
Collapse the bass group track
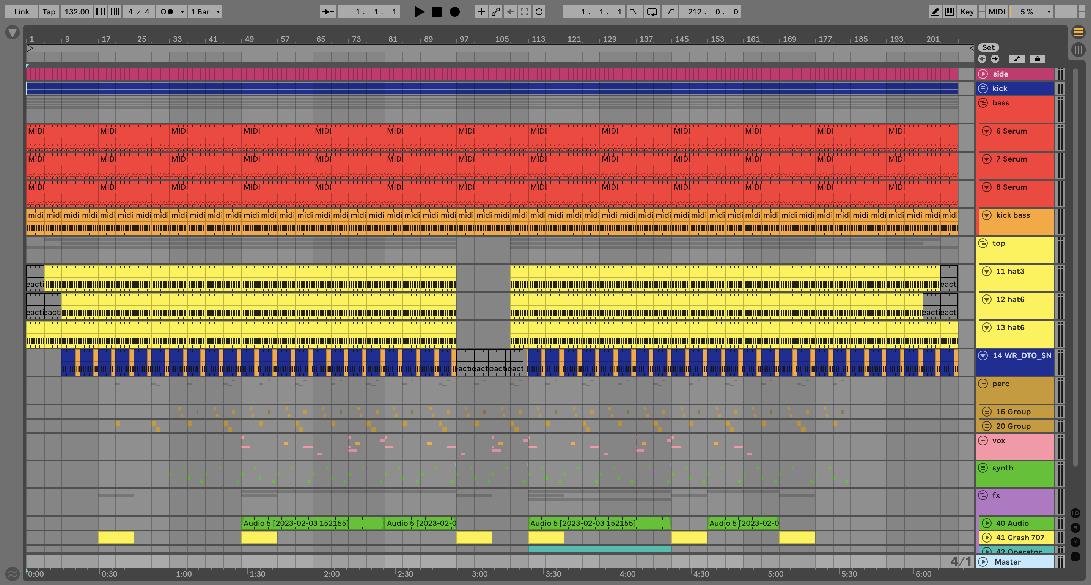[x=983, y=103]
